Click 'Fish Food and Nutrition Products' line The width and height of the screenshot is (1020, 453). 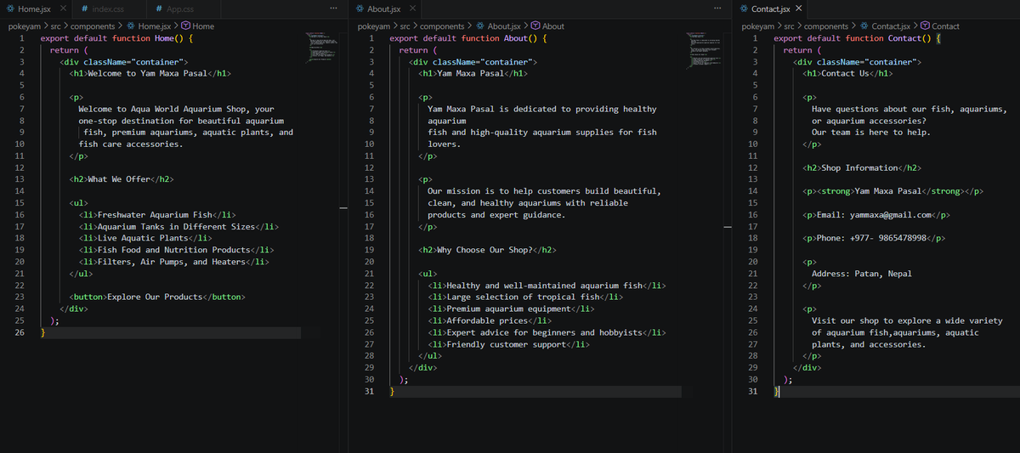point(176,251)
